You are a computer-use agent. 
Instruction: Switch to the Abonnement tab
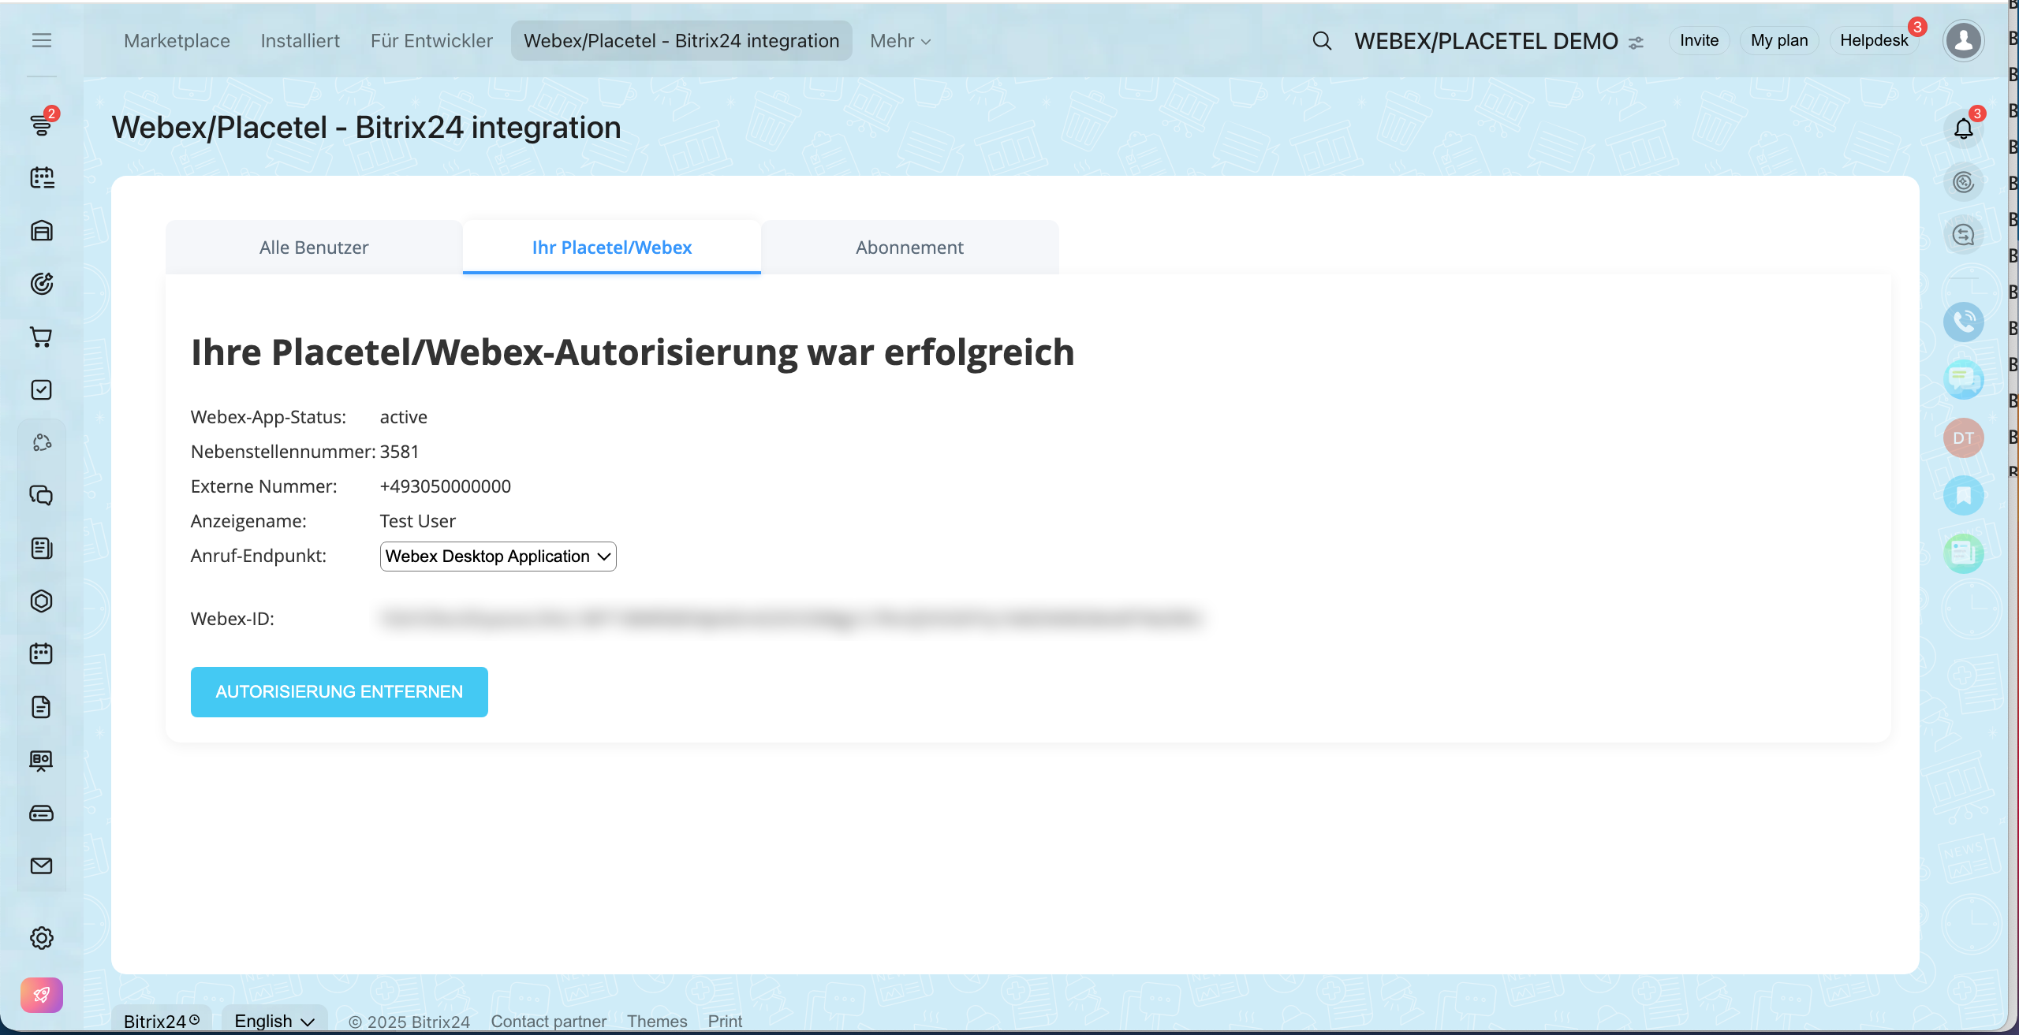pos(909,248)
